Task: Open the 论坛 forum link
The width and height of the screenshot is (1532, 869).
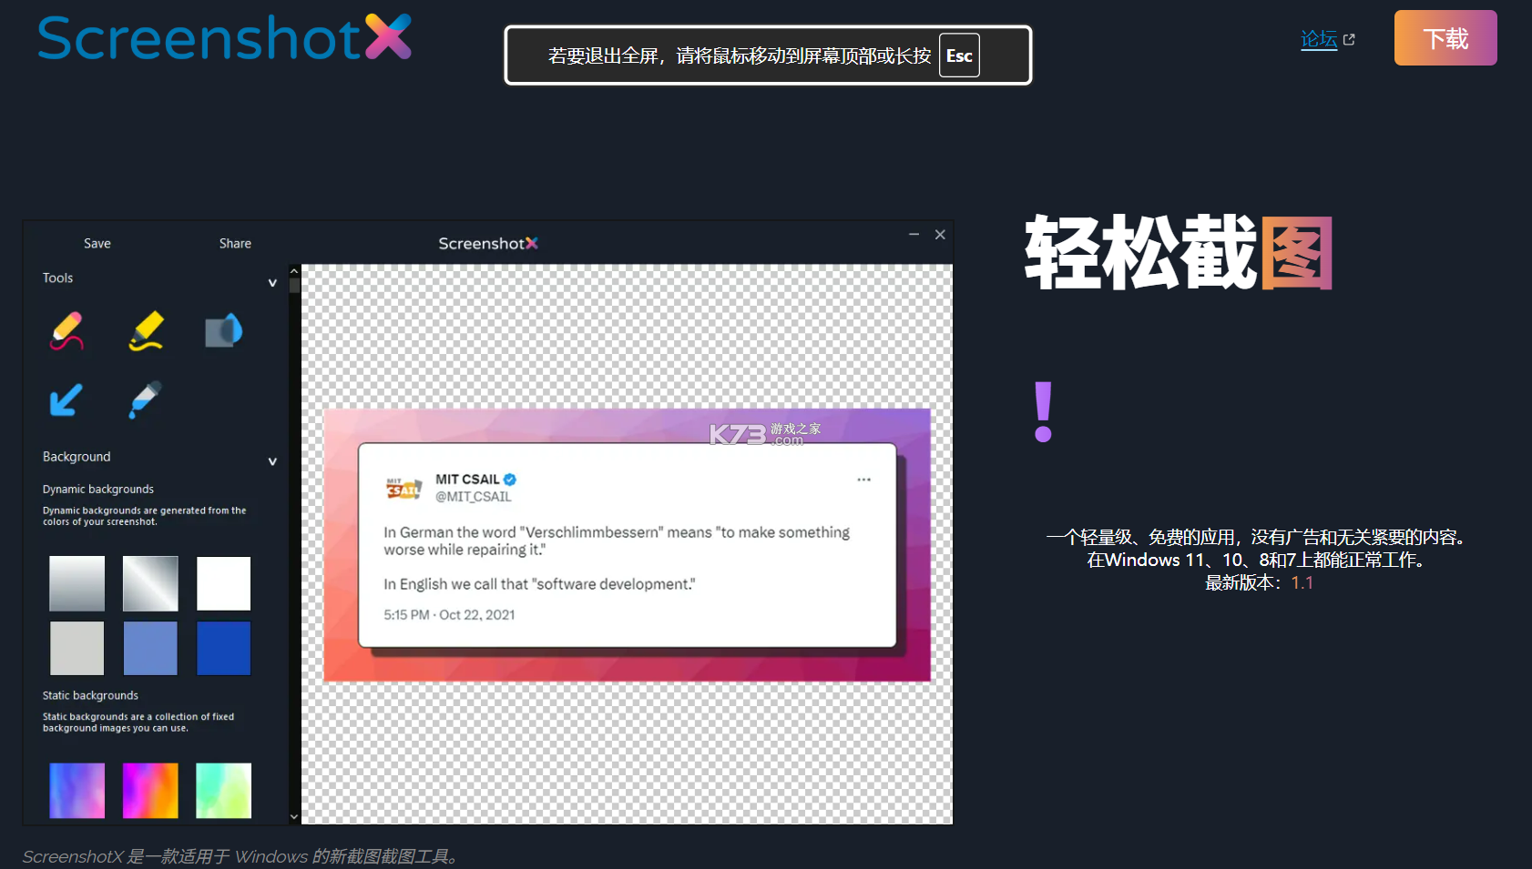Action: tap(1319, 39)
